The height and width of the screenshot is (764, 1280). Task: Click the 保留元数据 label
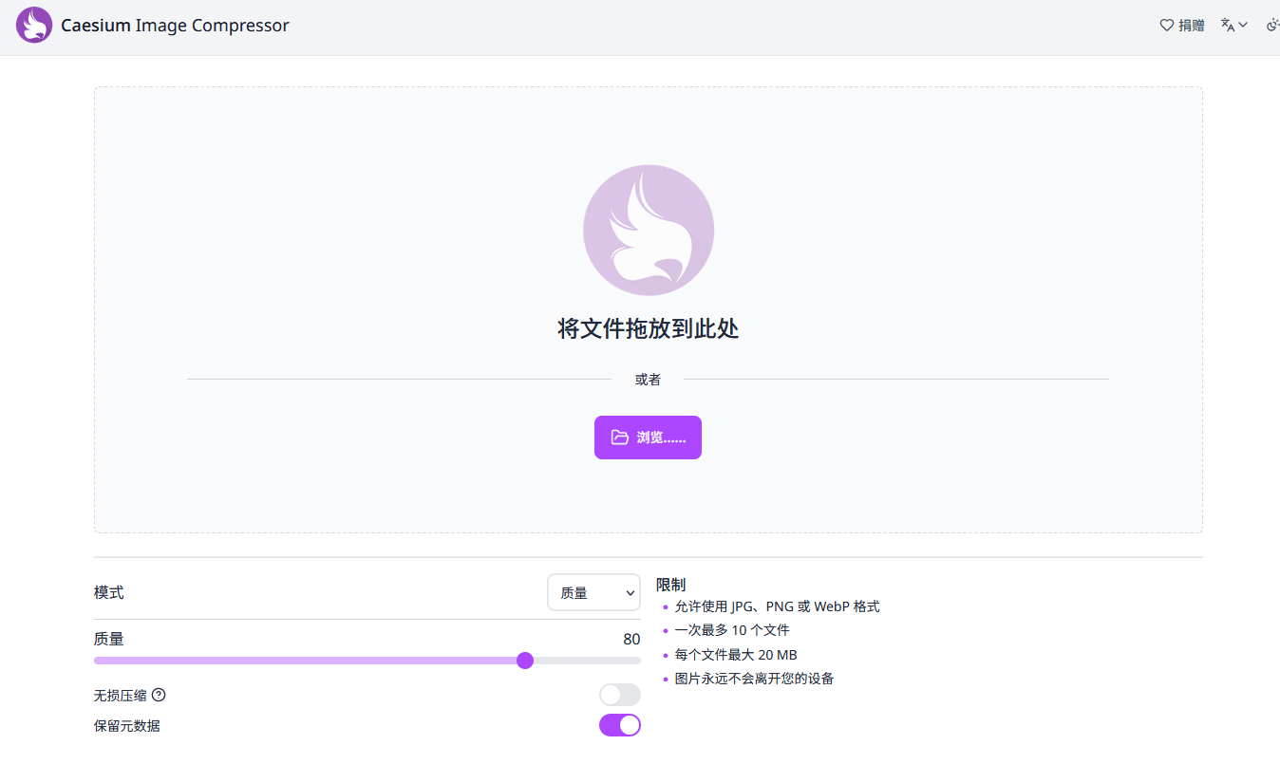point(127,726)
